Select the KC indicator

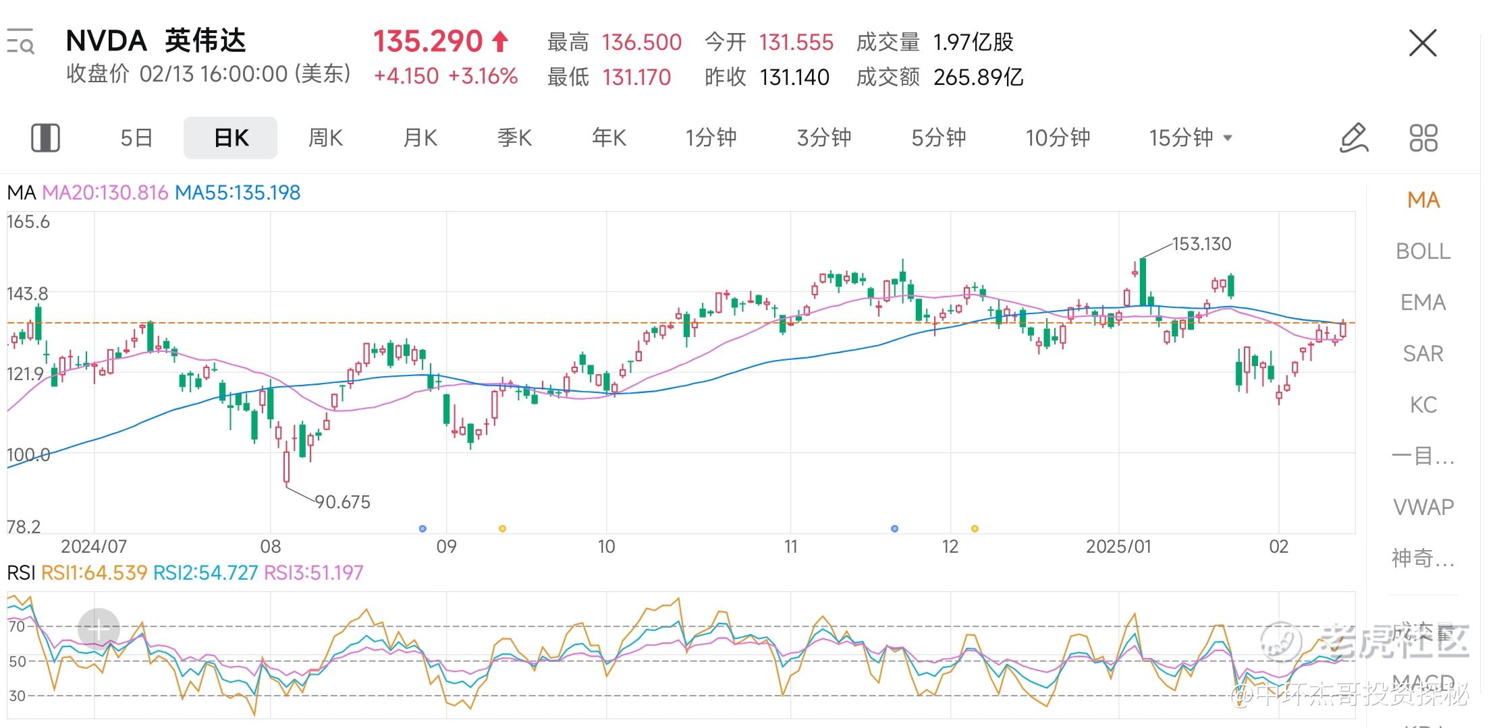(1423, 405)
